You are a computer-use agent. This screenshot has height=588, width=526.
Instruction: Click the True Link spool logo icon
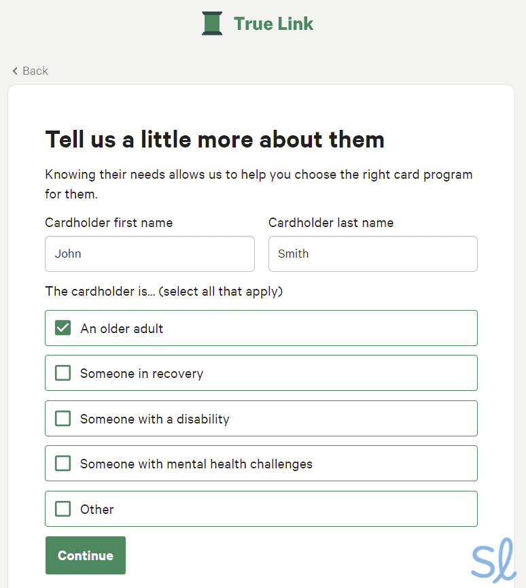[x=212, y=23]
